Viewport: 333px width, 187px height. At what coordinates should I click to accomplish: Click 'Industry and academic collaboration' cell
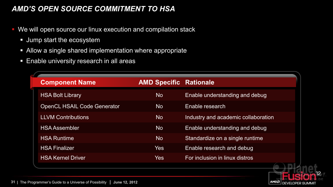[x=229, y=117]
